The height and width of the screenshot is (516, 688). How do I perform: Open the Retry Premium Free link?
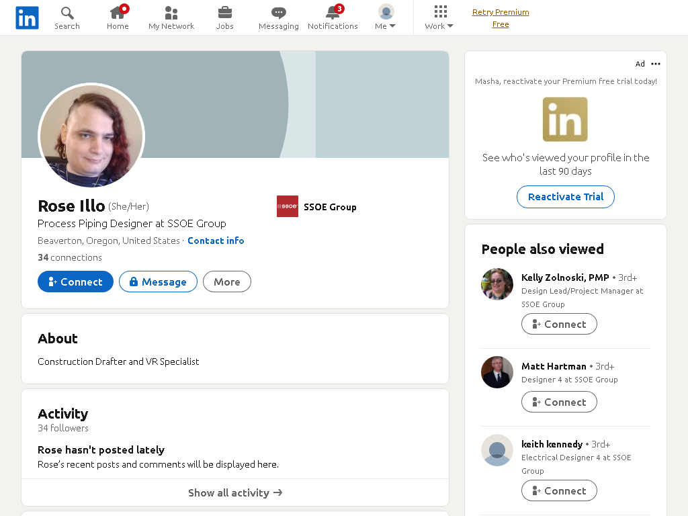501,18
